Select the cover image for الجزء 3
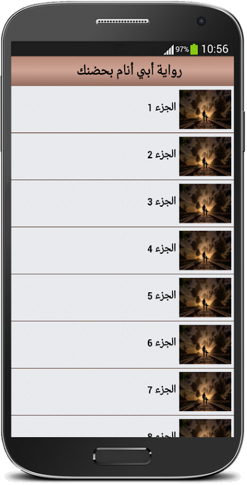The width and height of the screenshot is (247, 485). [205, 204]
